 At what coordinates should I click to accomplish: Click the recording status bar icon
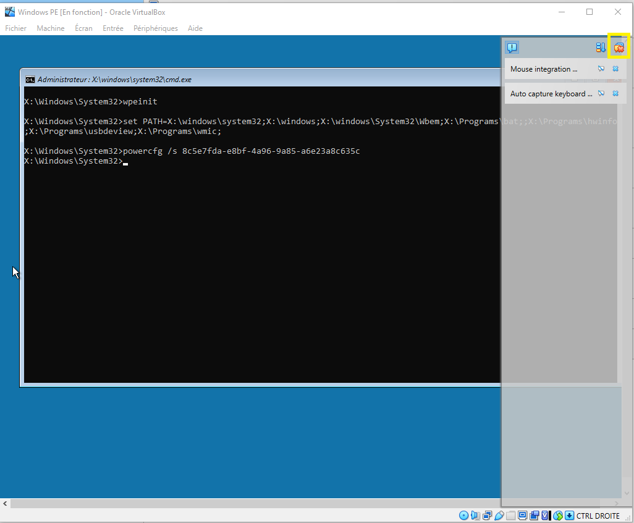coord(534,516)
